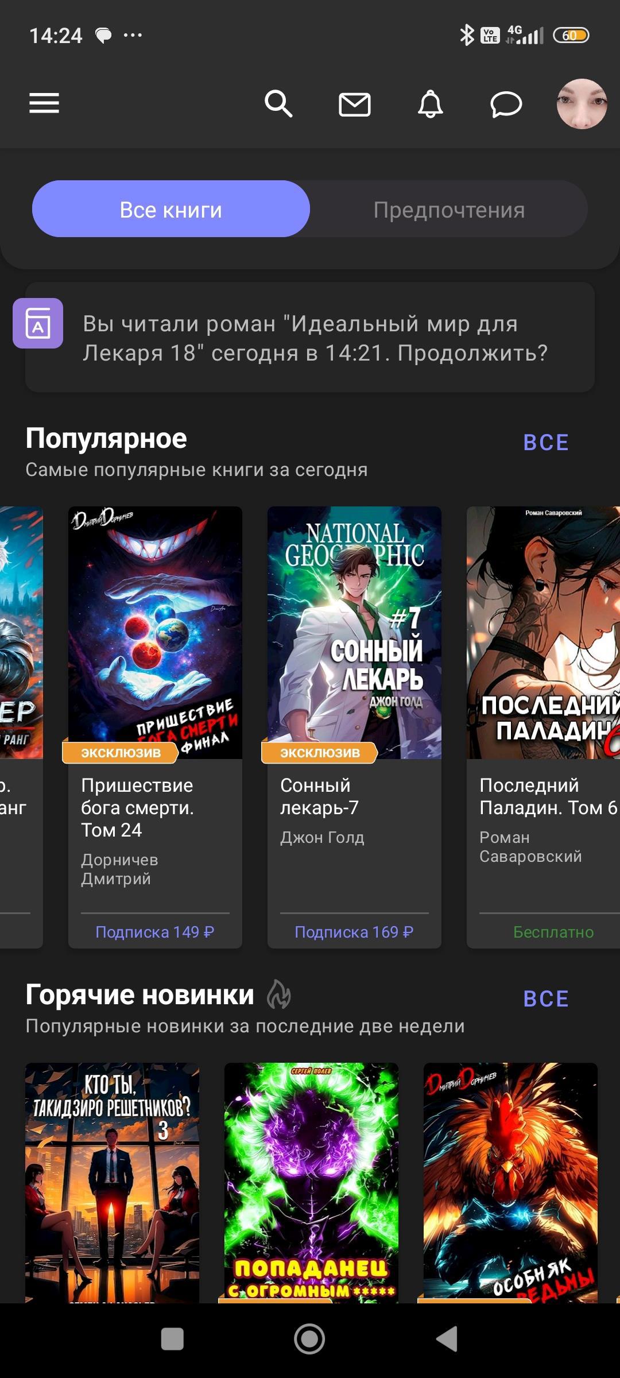Image resolution: width=620 pixels, height=1378 pixels.
Task: Switch to the Предпочтения tab
Action: (x=449, y=209)
